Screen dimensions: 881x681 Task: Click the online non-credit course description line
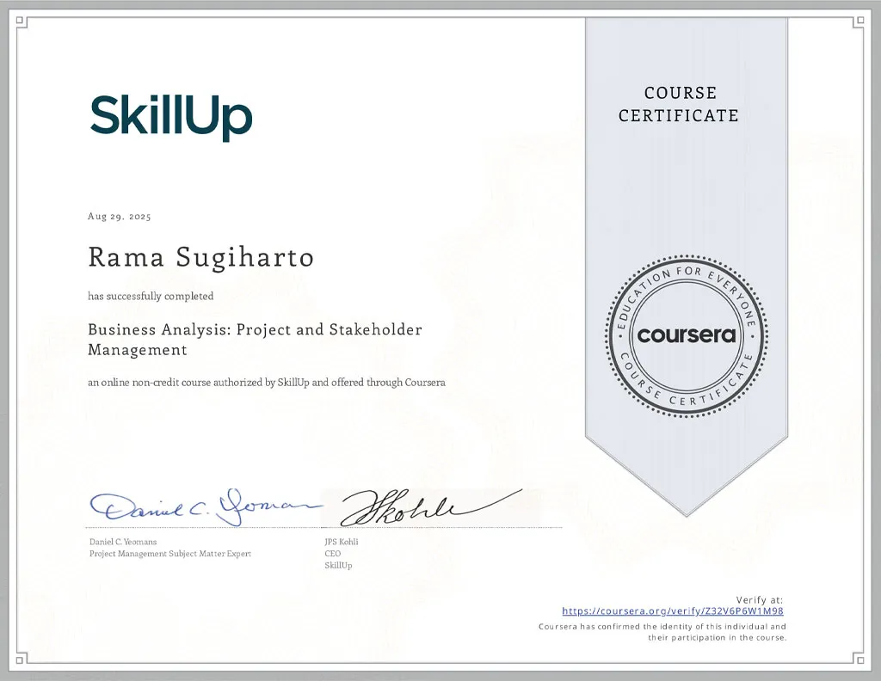click(266, 382)
